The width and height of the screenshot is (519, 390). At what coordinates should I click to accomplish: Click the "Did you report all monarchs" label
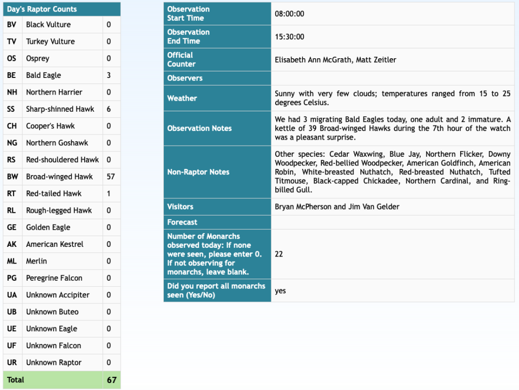point(216,290)
